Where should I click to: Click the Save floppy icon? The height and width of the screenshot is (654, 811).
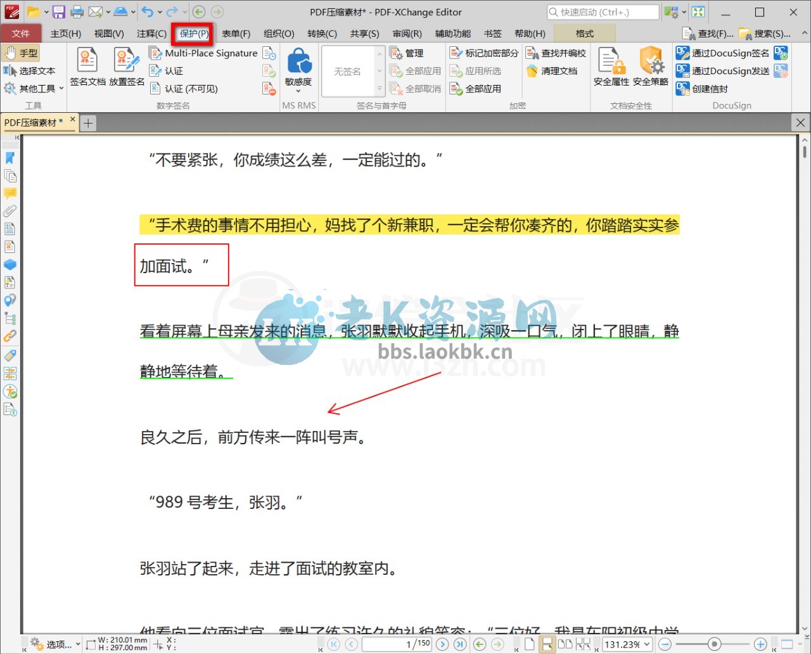coord(59,11)
